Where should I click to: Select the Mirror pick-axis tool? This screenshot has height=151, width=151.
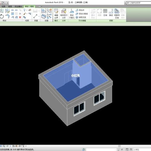(2, 11)
